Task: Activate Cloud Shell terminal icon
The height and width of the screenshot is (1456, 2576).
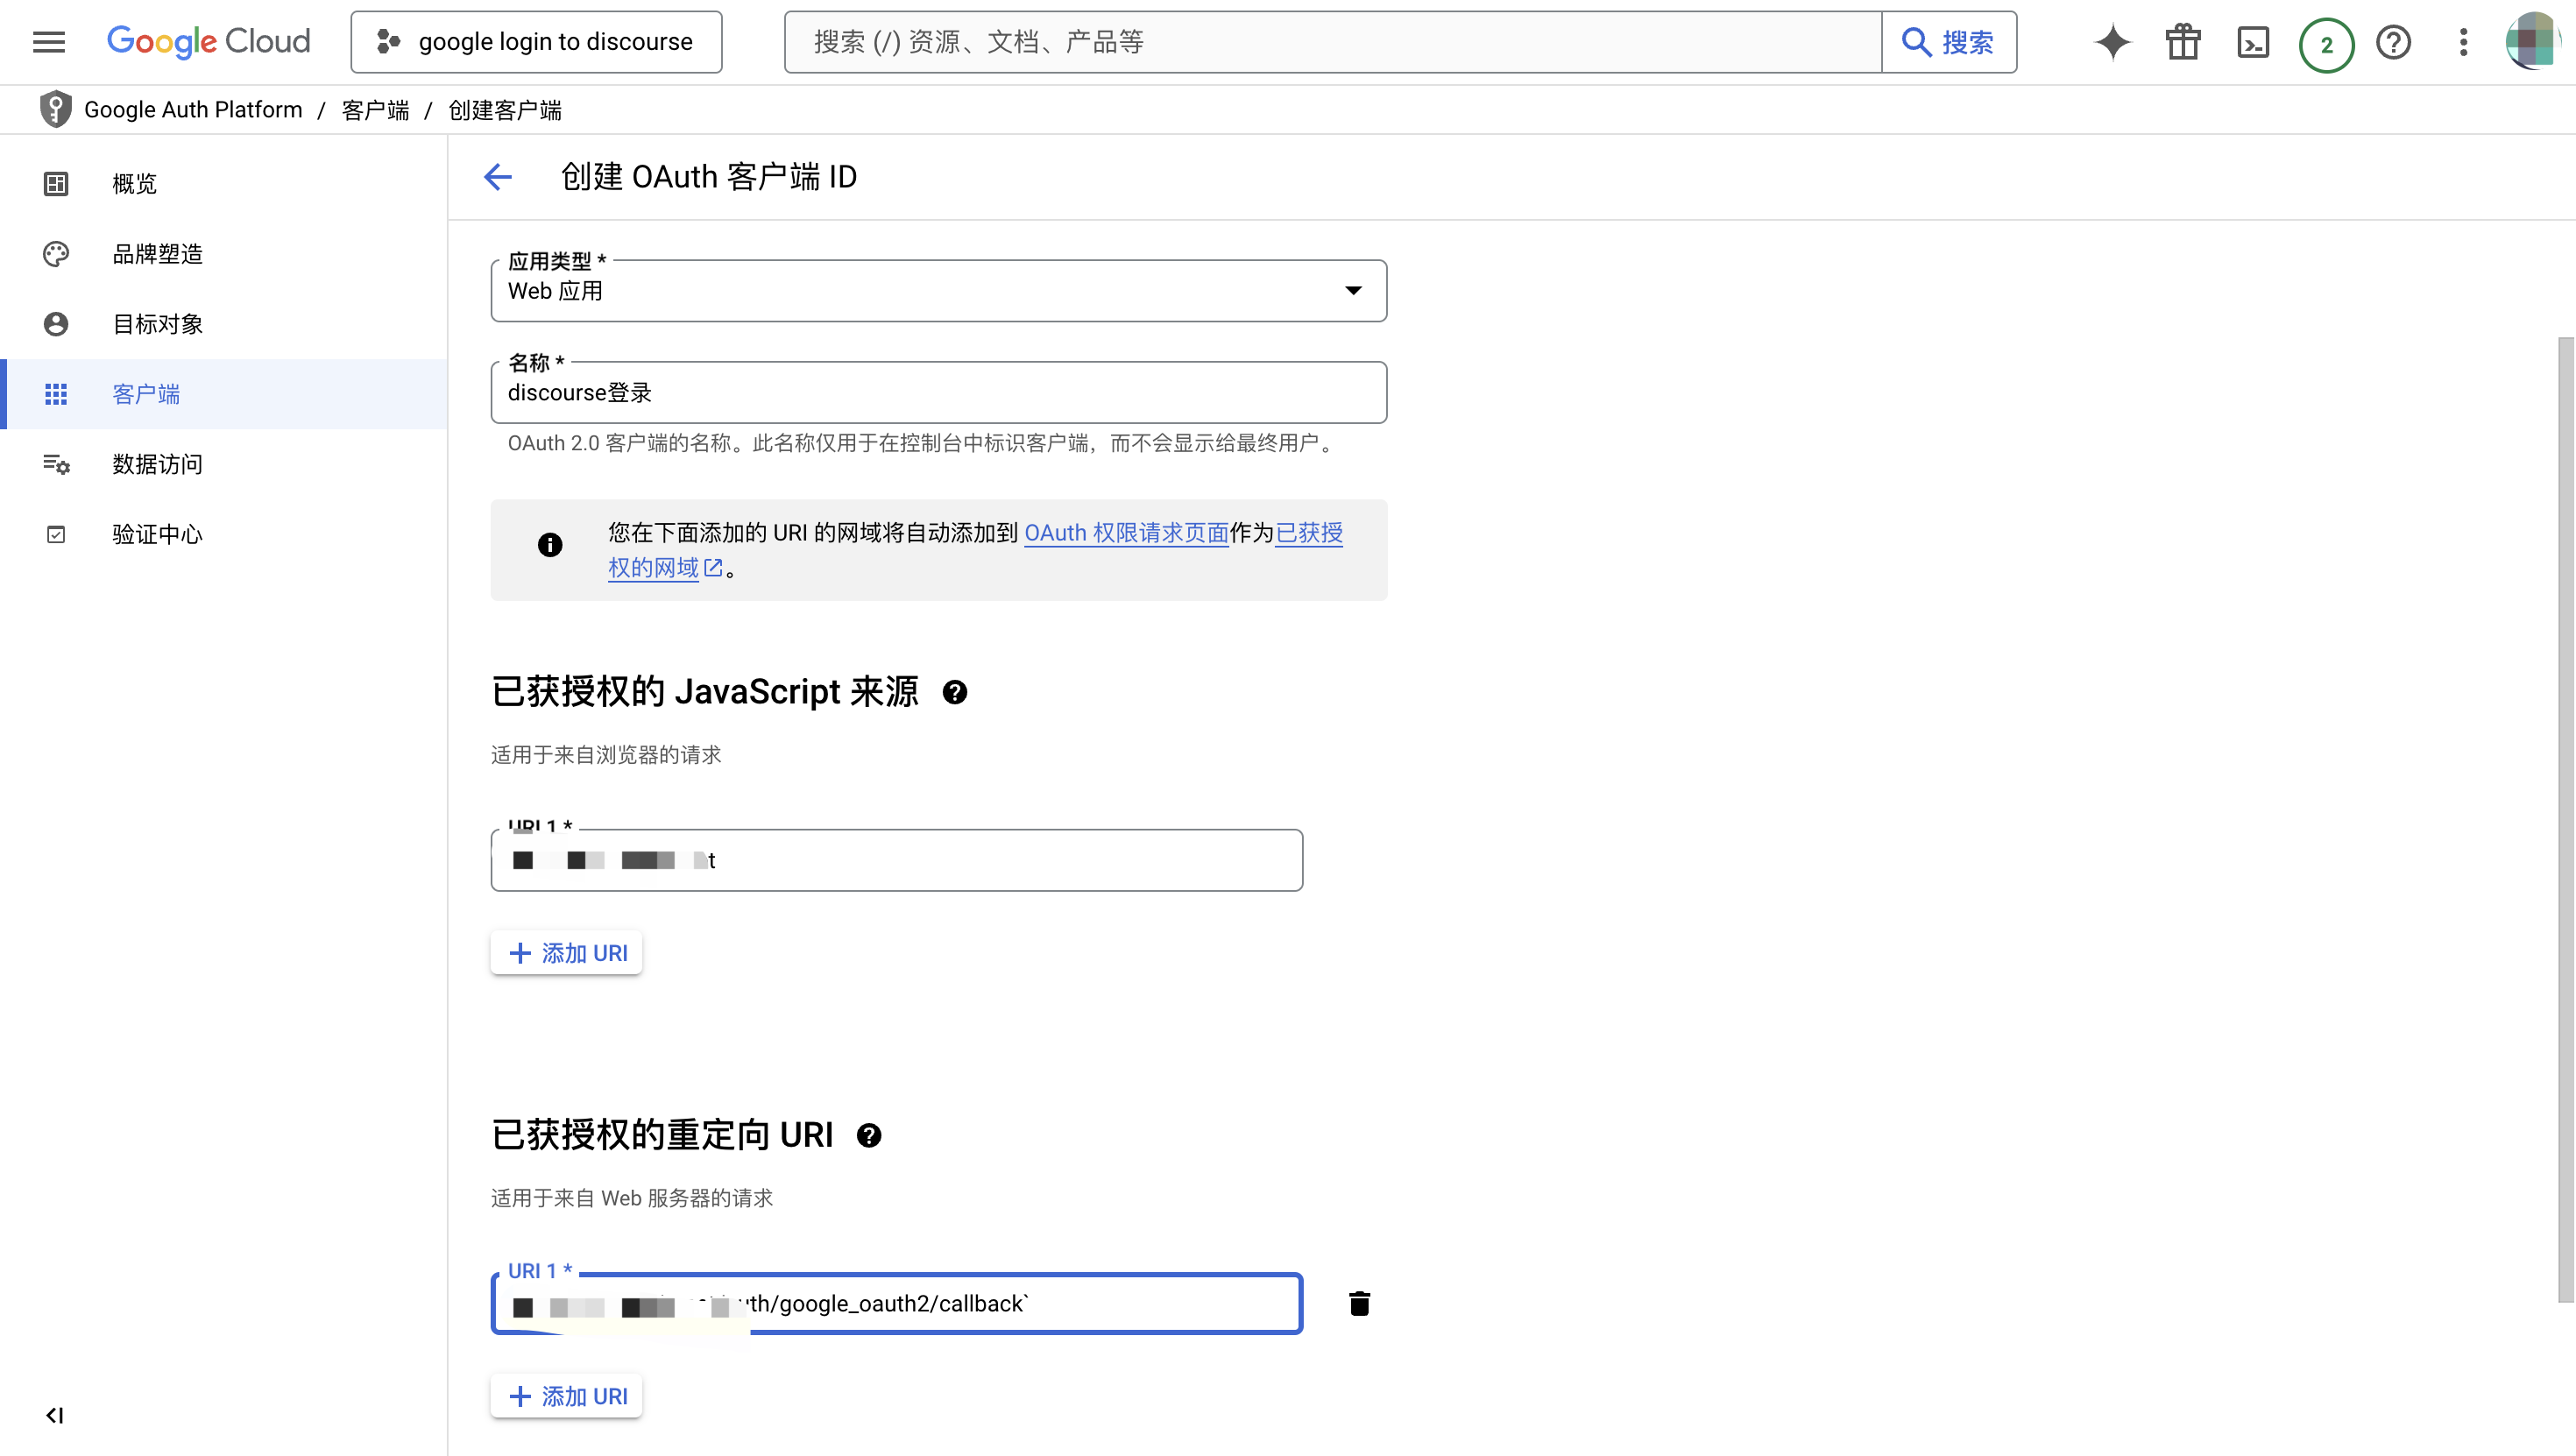Action: (2252, 42)
